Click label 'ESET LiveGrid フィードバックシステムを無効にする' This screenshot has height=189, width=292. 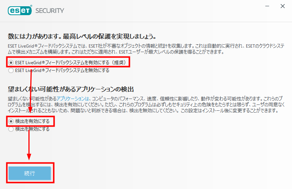pyautogui.click(x=62, y=71)
